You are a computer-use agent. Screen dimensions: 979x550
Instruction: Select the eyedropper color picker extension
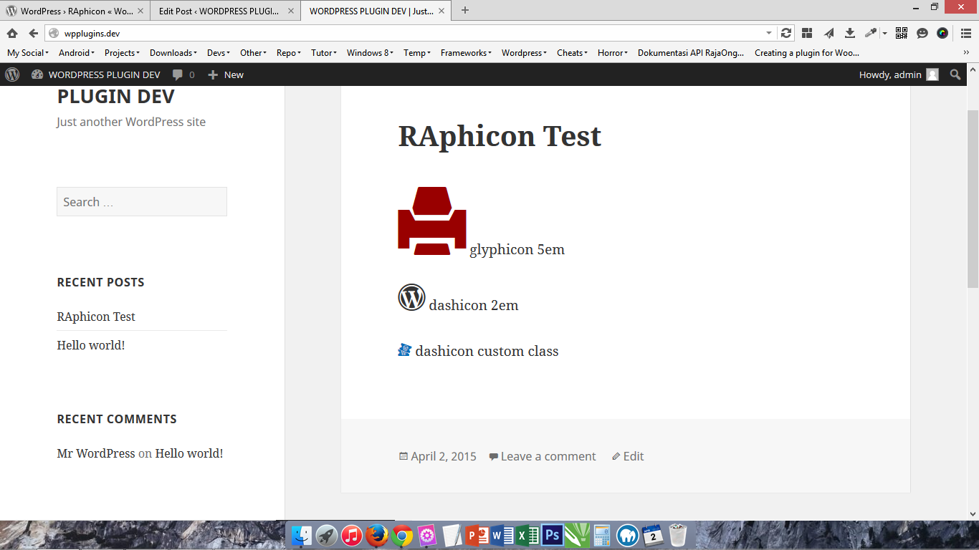871,33
